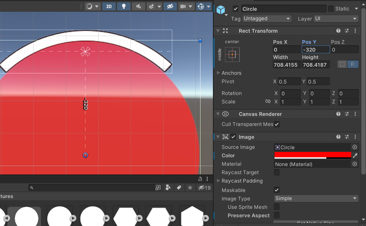
Task: Open the Project panel kebab menu
Action: coord(207,179)
